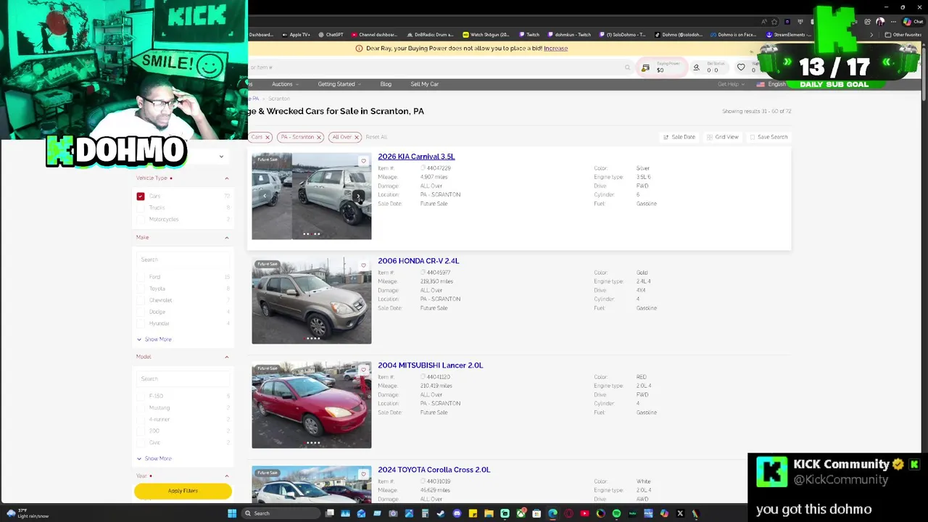Open the 2006 HONDA CR-V 2.4L listing

point(418,261)
